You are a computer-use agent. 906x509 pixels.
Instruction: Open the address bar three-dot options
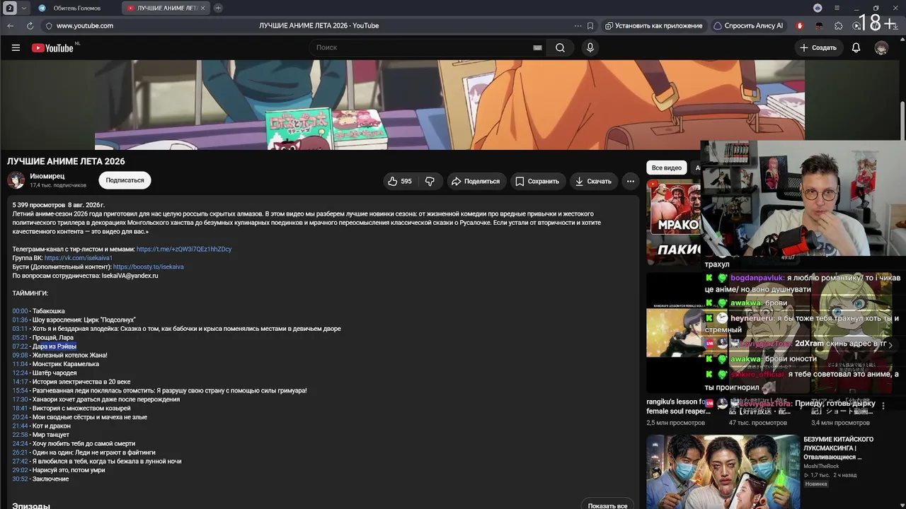[578, 25]
